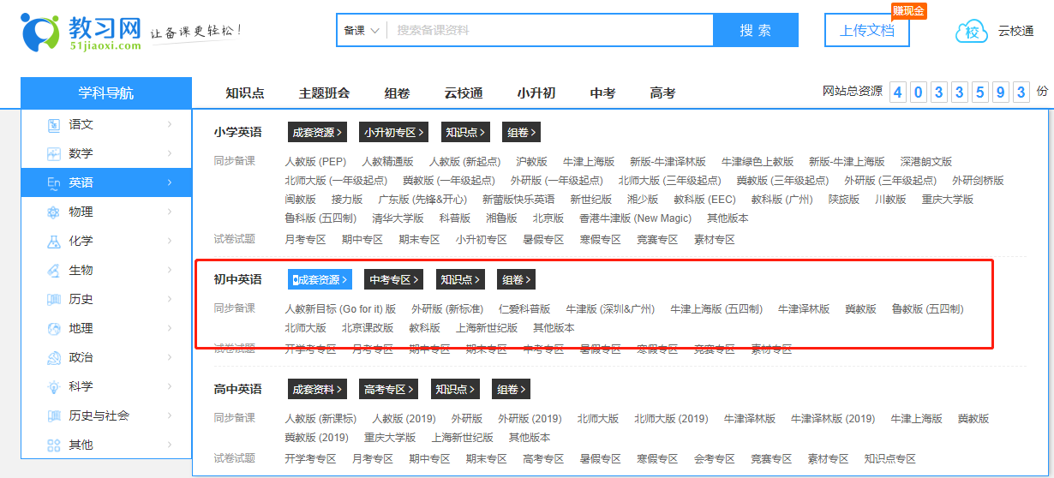Expand the 生物 row chevron

[170, 271]
